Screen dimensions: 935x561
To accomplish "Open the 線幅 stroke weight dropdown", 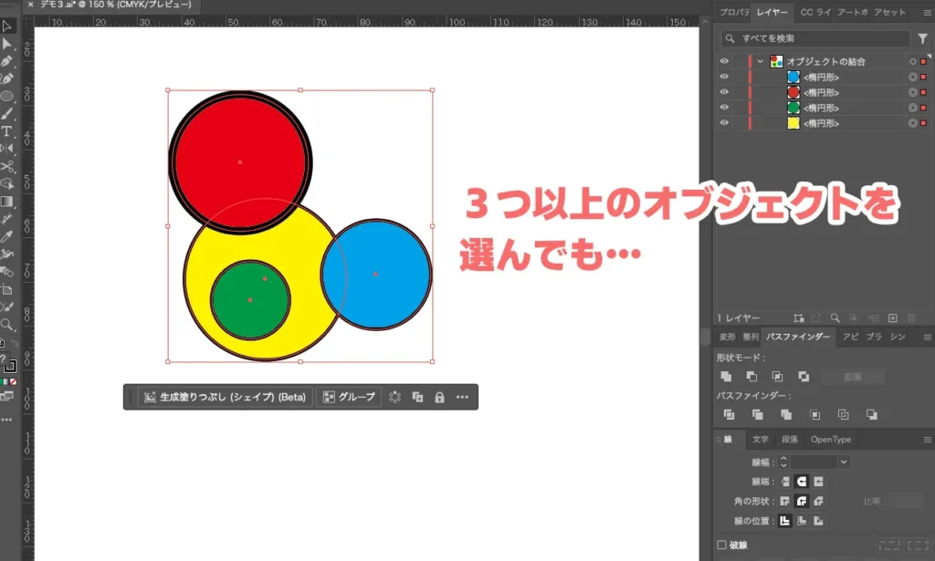I will coord(844,462).
